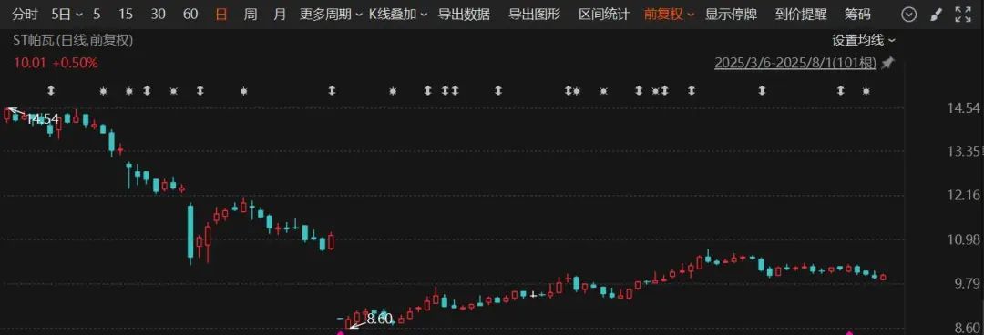Select the paintbrush drawing tool icon

click(936, 15)
